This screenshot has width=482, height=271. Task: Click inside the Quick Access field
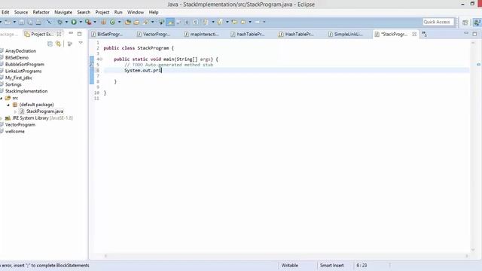(x=438, y=22)
